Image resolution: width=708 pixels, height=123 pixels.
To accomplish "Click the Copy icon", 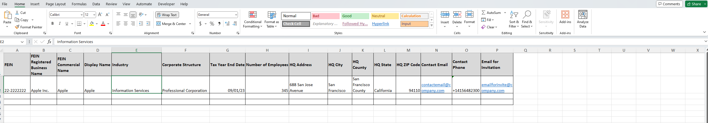I will (17, 20).
